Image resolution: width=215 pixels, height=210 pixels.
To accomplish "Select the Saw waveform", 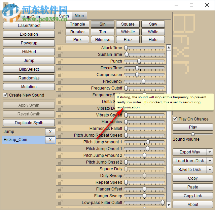I will coord(153,24).
